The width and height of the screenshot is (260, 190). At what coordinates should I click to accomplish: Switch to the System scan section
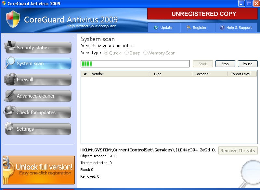[x=38, y=64]
